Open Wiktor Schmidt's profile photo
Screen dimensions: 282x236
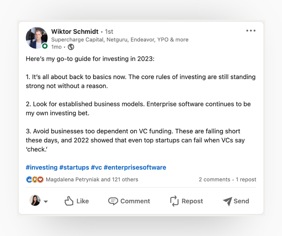coord(37,38)
